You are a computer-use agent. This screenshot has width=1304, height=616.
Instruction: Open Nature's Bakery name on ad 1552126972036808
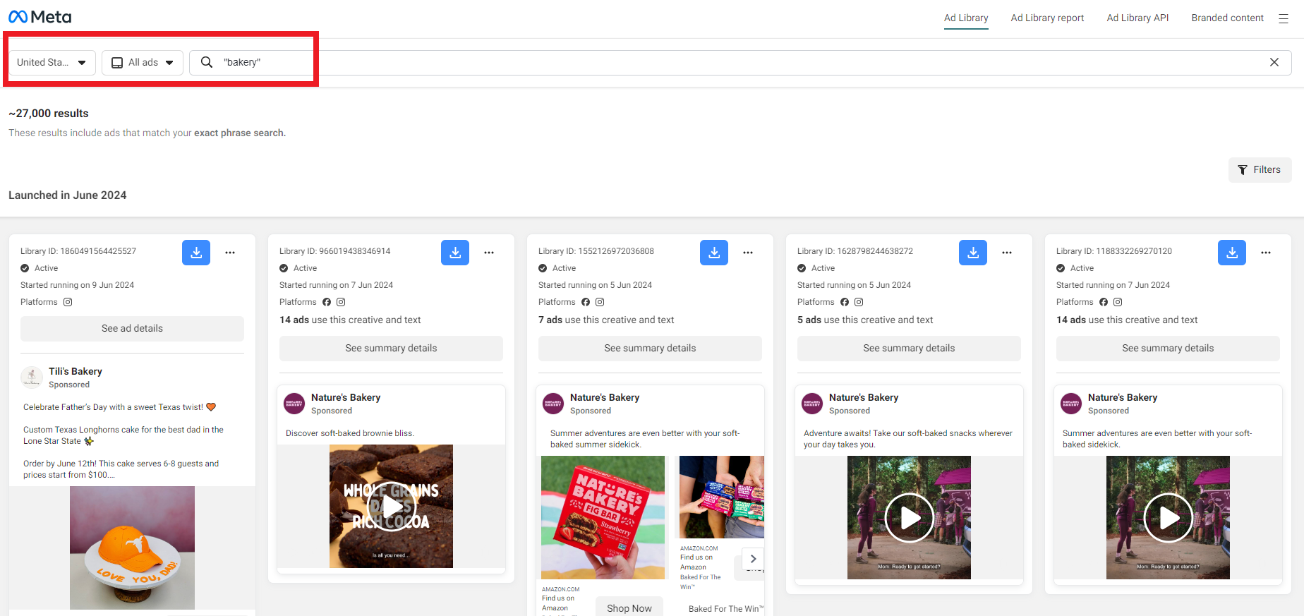(x=605, y=398)
